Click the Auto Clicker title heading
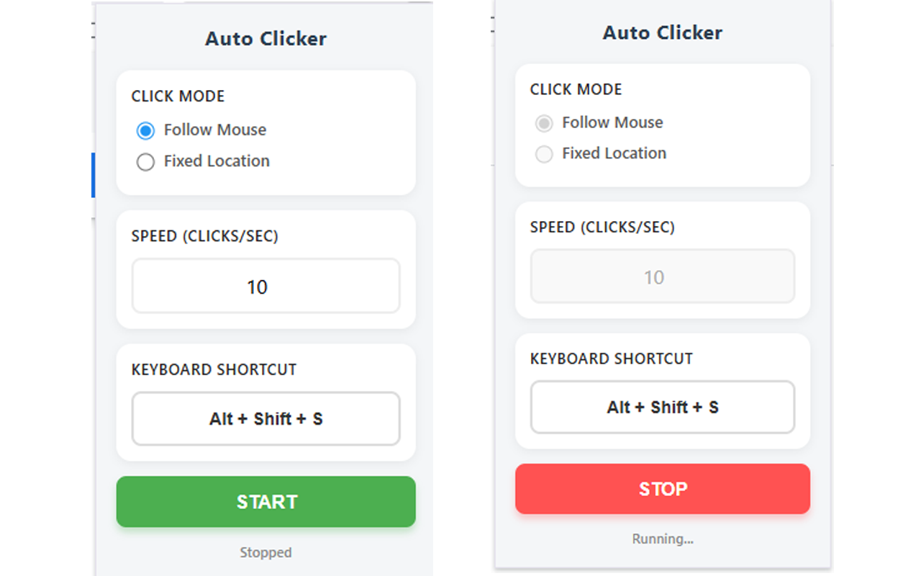The width and height of the screenshot is (921, 576). [266, 38]
